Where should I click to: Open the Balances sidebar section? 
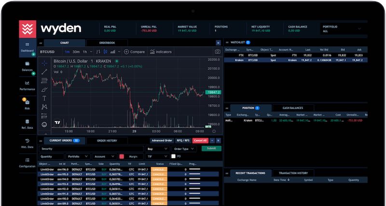(x=28, y=67)
